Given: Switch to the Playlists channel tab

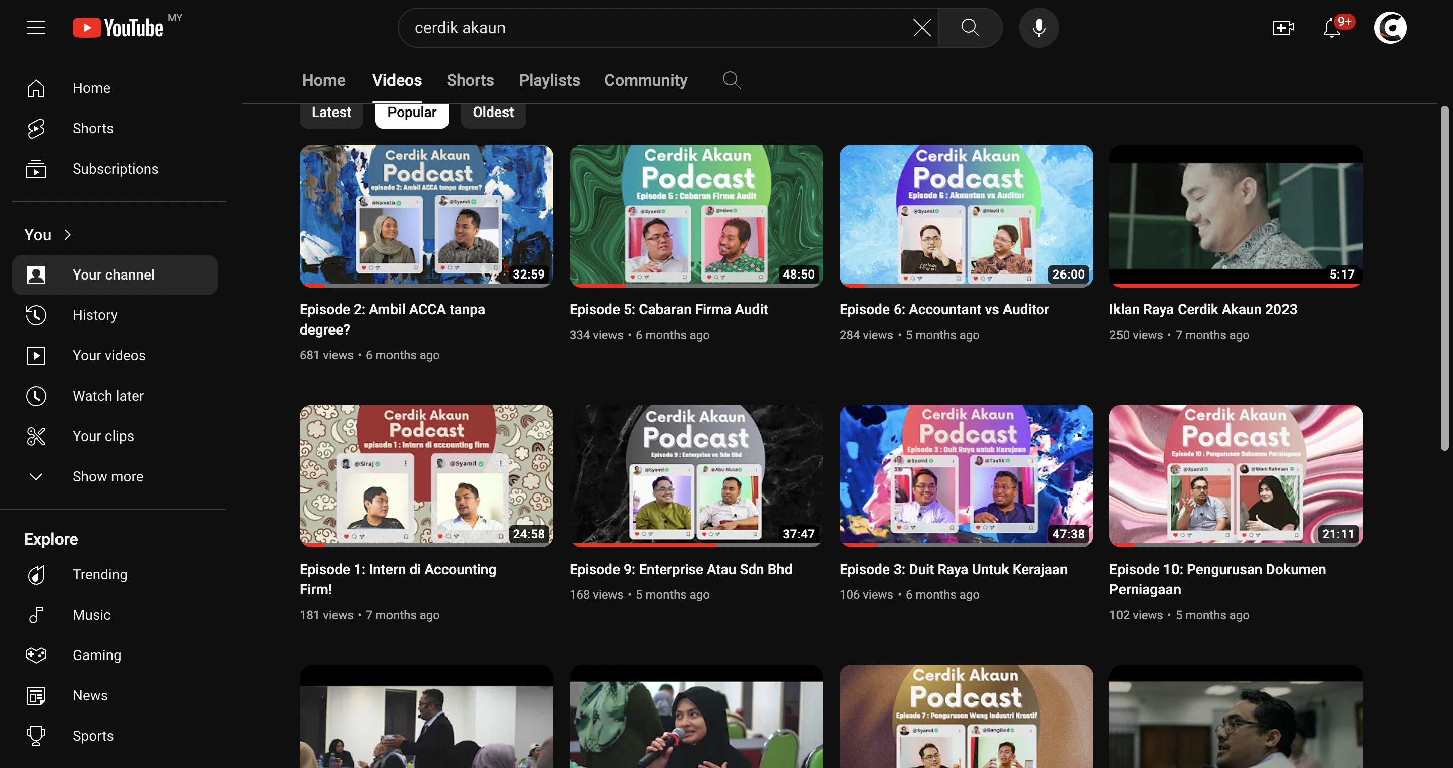Looking at the screenshot, I should pos(549,80).
